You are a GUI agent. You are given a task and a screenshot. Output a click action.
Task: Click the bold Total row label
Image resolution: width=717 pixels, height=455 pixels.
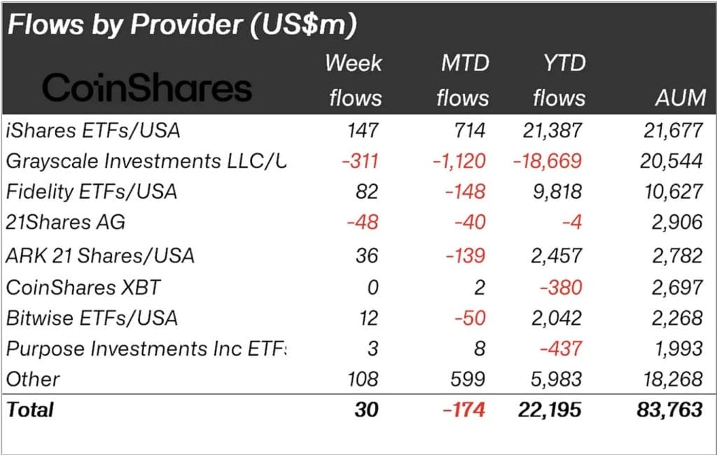(30, 409)
